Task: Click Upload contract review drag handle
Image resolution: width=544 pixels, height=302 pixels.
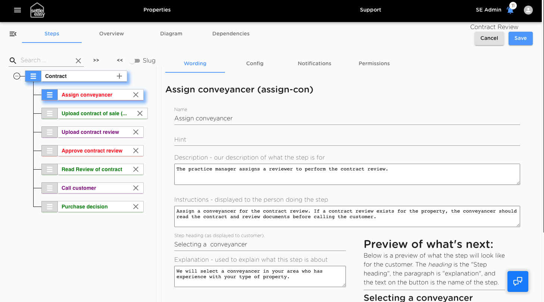Action: (x=50, y=132)
